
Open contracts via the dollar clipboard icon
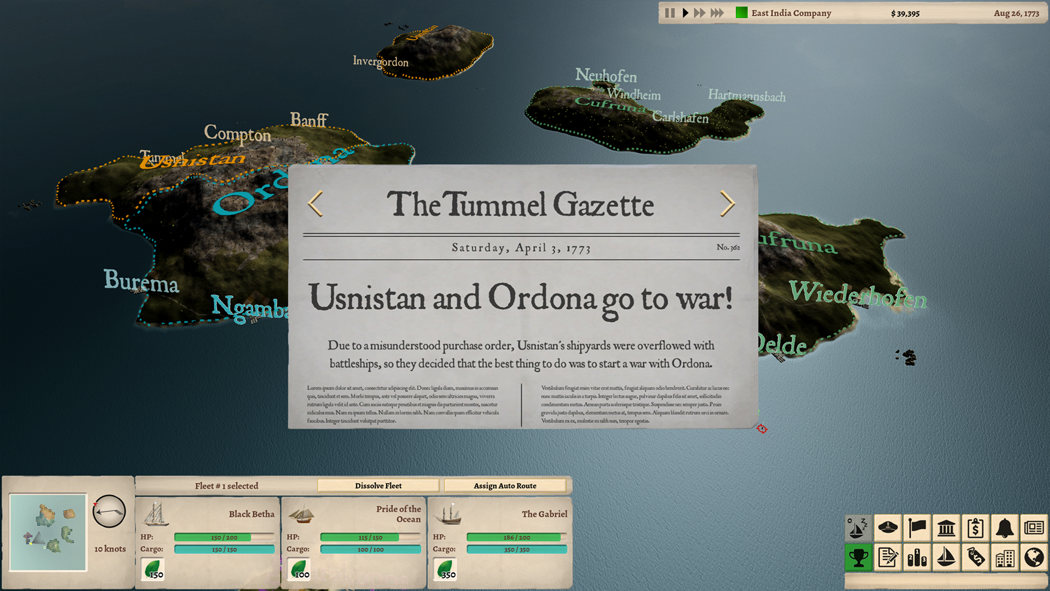point(977,529)
